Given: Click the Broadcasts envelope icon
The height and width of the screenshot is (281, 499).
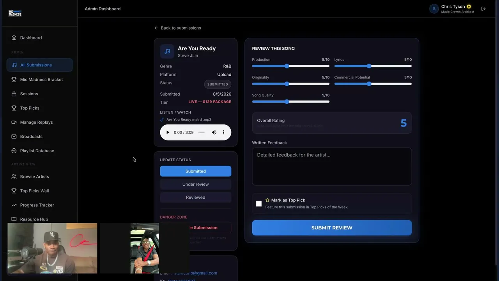Looking at the screenshot, I should 14,137.
